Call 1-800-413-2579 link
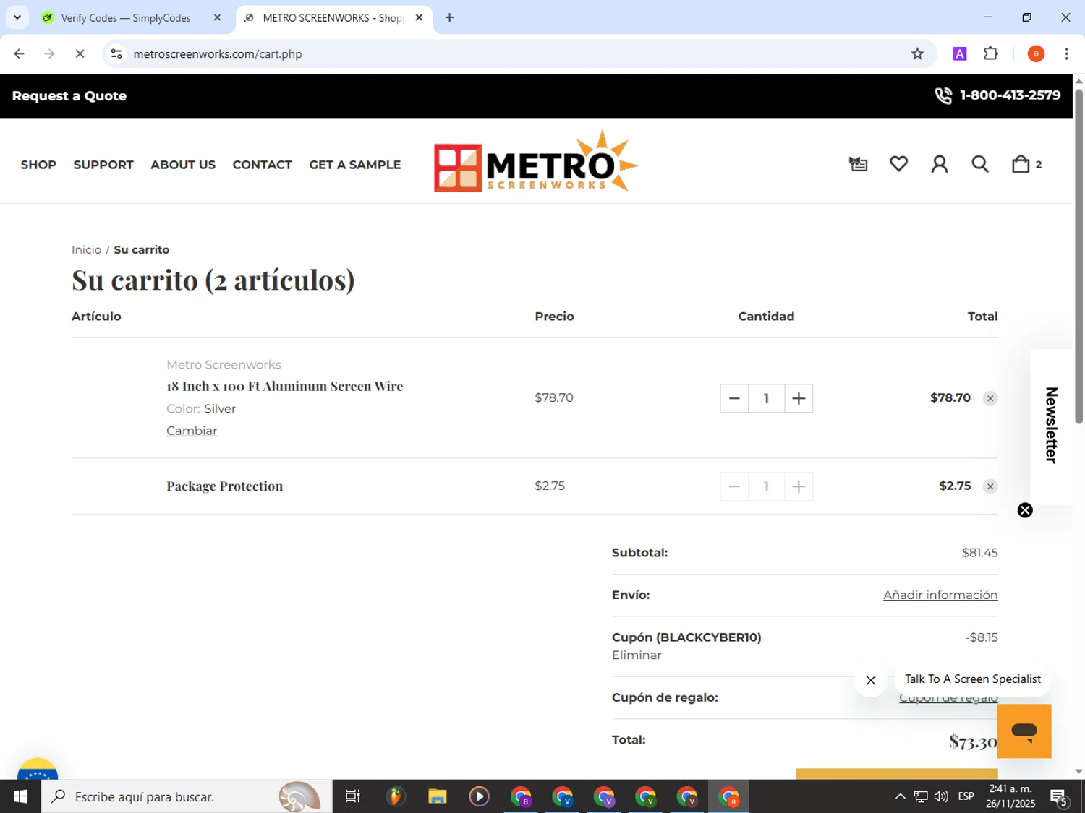 (1010, 95)
